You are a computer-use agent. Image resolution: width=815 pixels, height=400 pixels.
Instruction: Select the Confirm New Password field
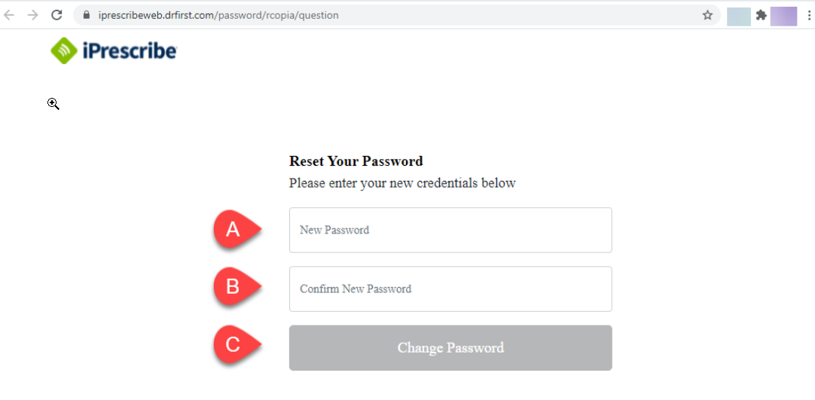click(450, 289)
